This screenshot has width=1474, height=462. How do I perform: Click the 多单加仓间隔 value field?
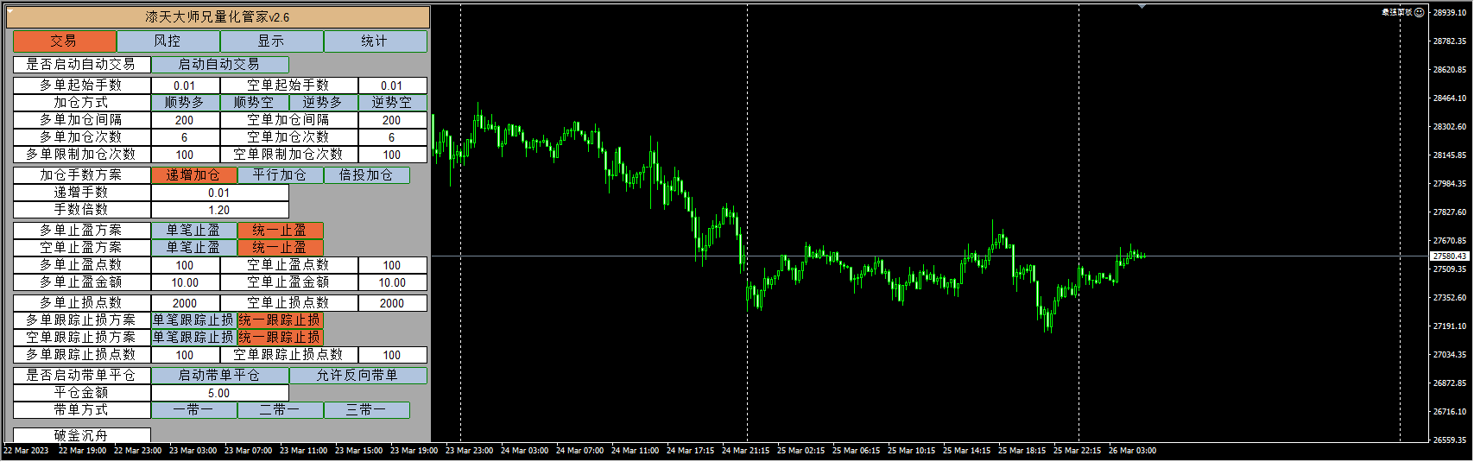pos(186,120)
